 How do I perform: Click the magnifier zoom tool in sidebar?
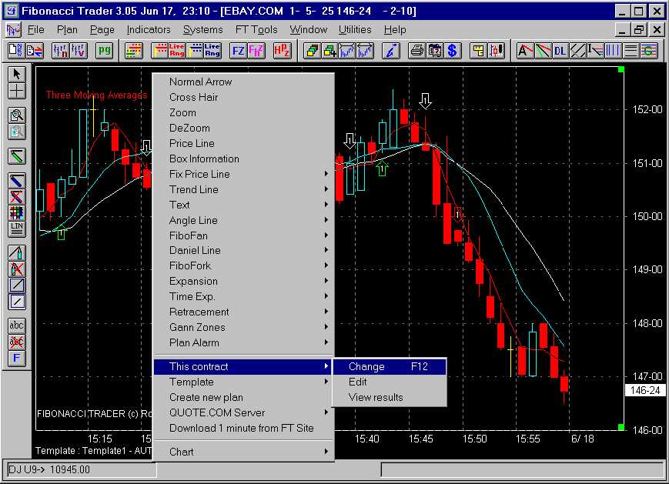(x=17, y=115)
